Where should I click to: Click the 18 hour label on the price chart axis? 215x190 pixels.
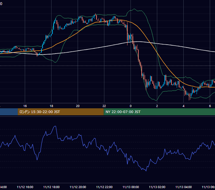click(x=52, y=106)
